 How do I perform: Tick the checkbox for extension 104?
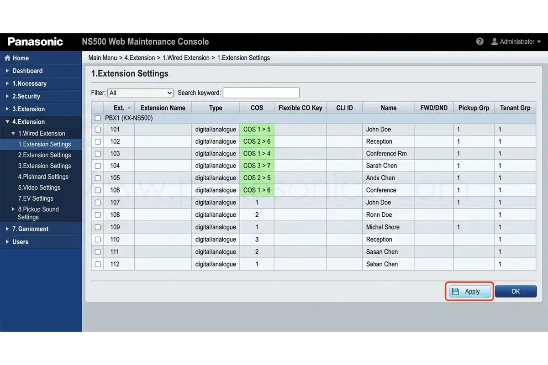pos(98,166)
